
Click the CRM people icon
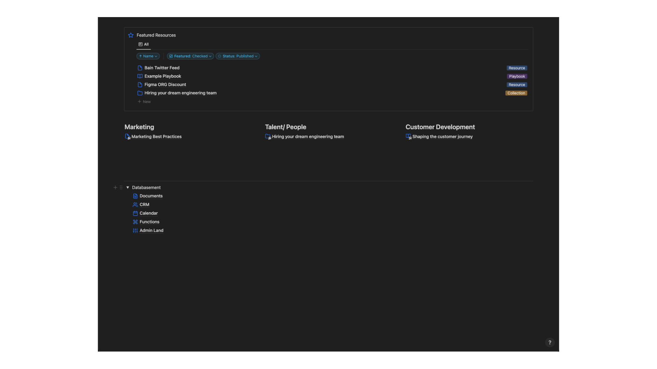[x=135, y=205]
